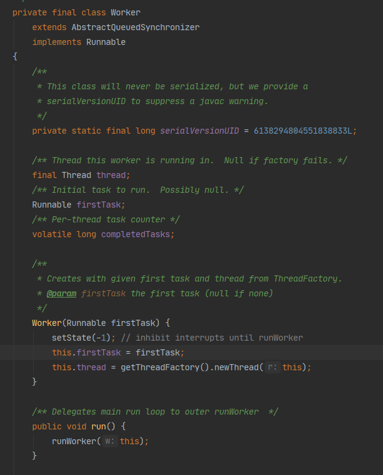Click Runnable after the implements keyword
383x475 pixels.
click(x=106, y=42)
